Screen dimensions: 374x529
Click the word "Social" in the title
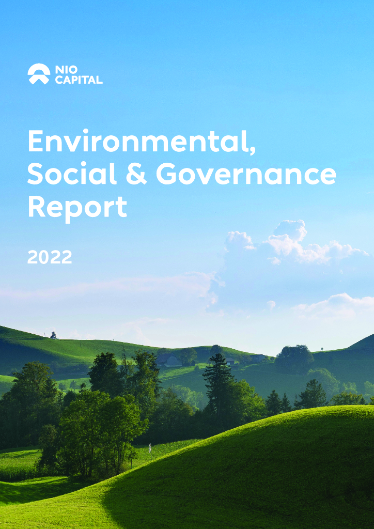pyautogui.click(x=72, y=175)
